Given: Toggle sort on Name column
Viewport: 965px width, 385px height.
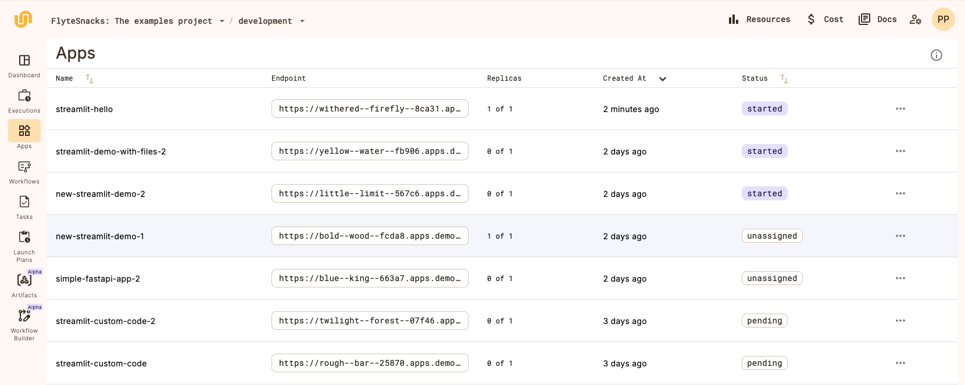Looking at the screenshot, I should click(90, 78).
